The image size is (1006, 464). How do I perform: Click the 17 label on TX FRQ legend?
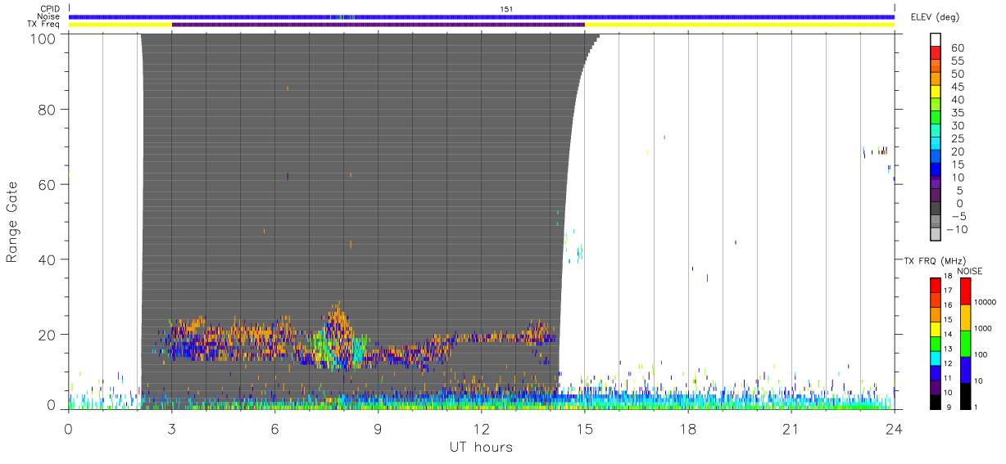point(948,291)
